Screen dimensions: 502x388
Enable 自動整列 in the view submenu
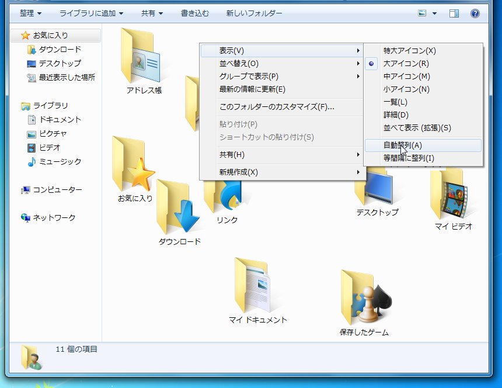click(x=403, y=144)
